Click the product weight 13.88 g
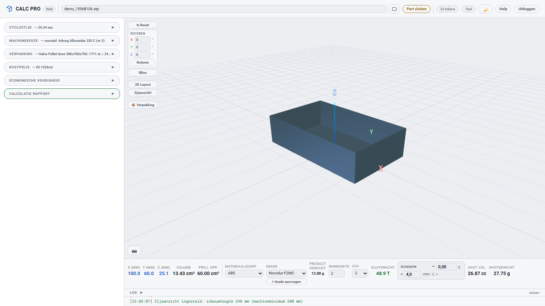545x306 pixels. (318, 273)
